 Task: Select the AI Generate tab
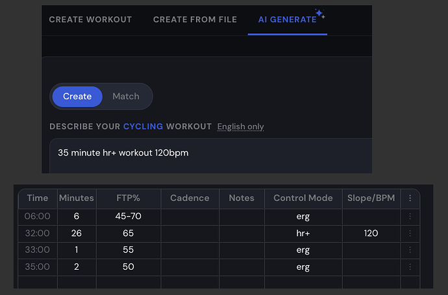(288, 19)
